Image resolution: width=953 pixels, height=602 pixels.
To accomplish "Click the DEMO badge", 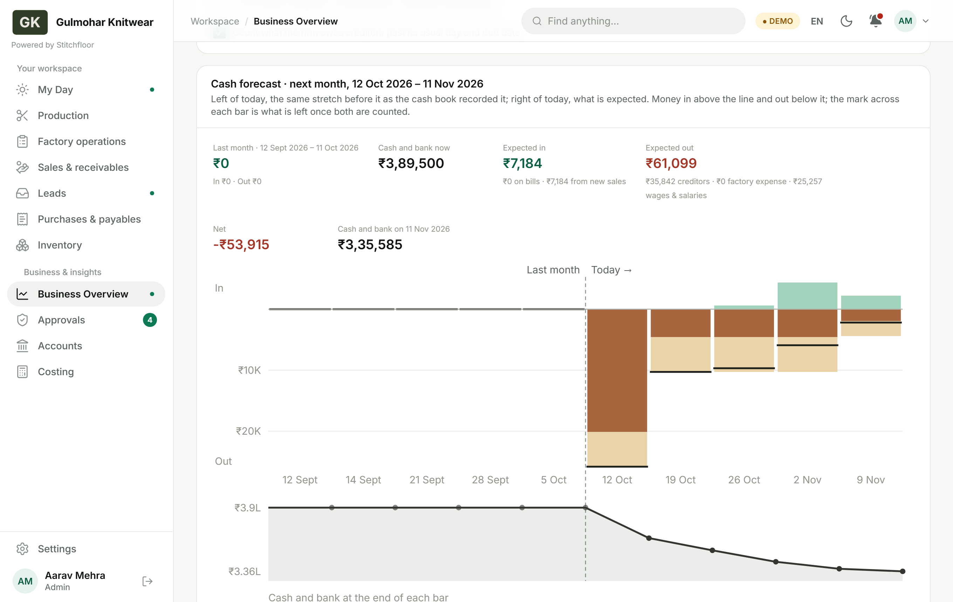I will point(777,21).
